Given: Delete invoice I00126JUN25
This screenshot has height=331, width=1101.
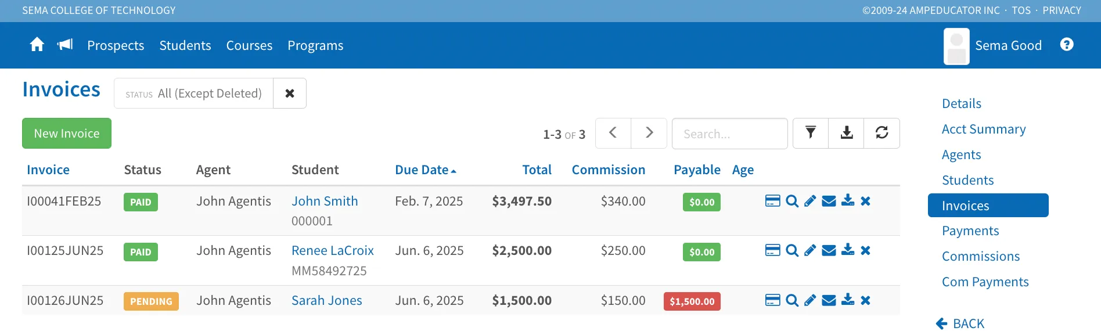Looking at the screenshot, I should click(865, 300).
